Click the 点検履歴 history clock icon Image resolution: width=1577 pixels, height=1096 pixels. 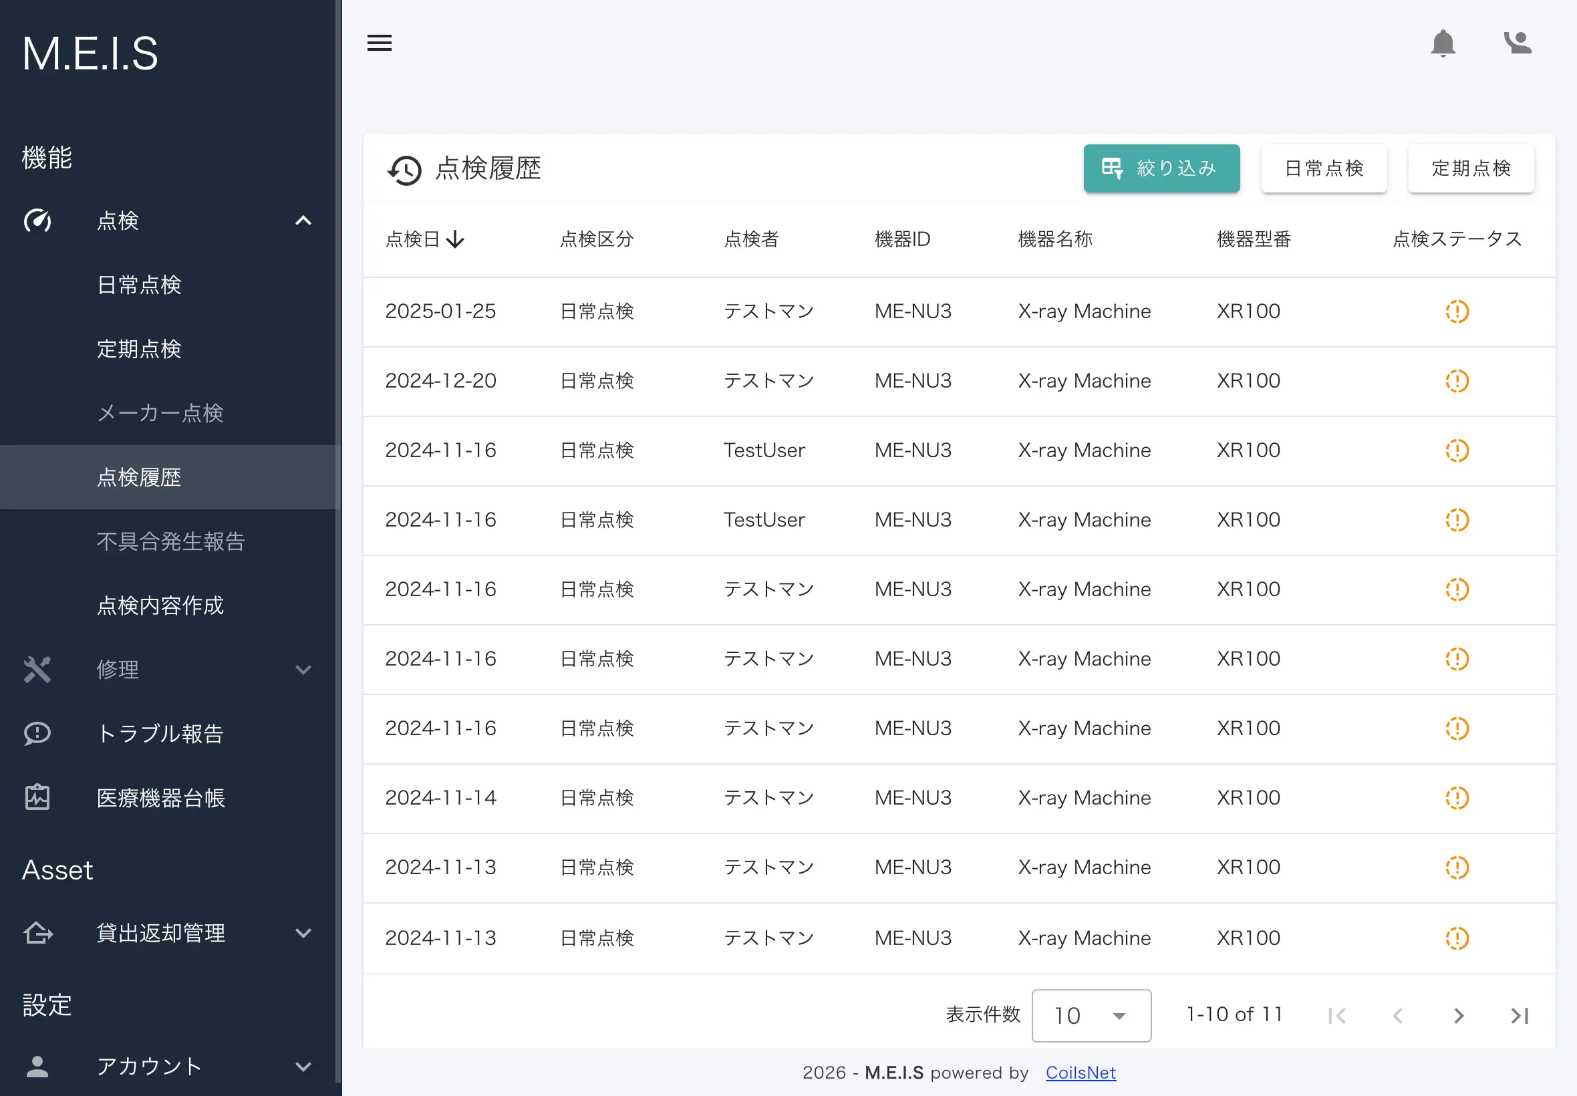(x=404, y=169)
